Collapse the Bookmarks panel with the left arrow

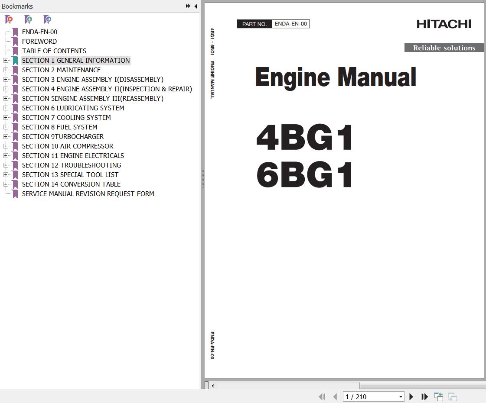196,6
